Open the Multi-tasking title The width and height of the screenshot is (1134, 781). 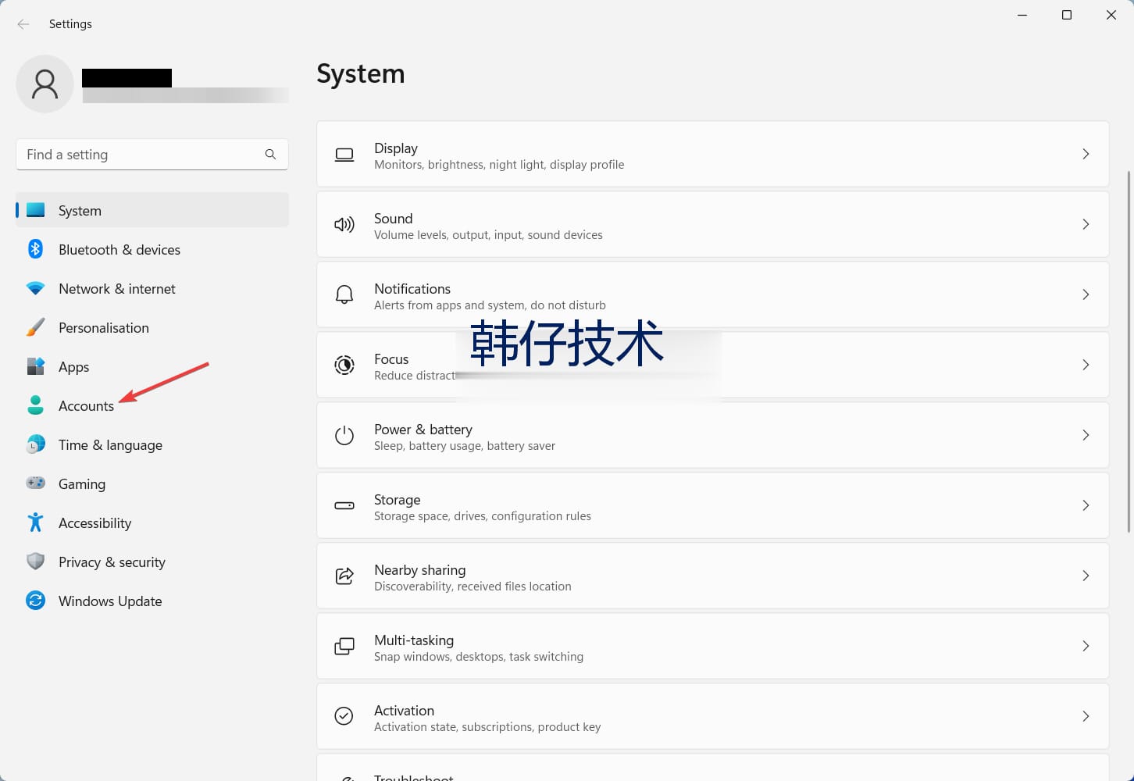[x=414, y=640]
